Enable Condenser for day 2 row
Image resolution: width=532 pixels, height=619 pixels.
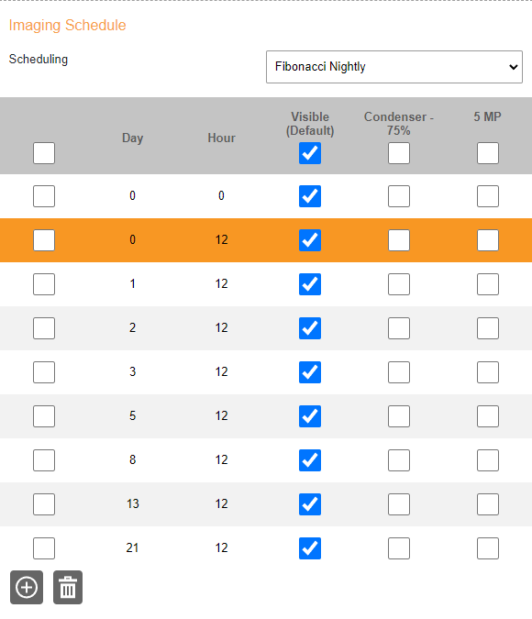pyautogui.click(x=399, y=328)
